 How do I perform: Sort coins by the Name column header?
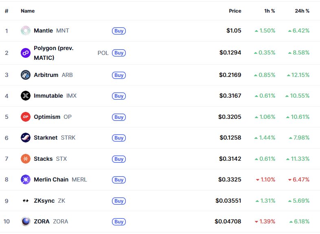click(x=28, y=11)
